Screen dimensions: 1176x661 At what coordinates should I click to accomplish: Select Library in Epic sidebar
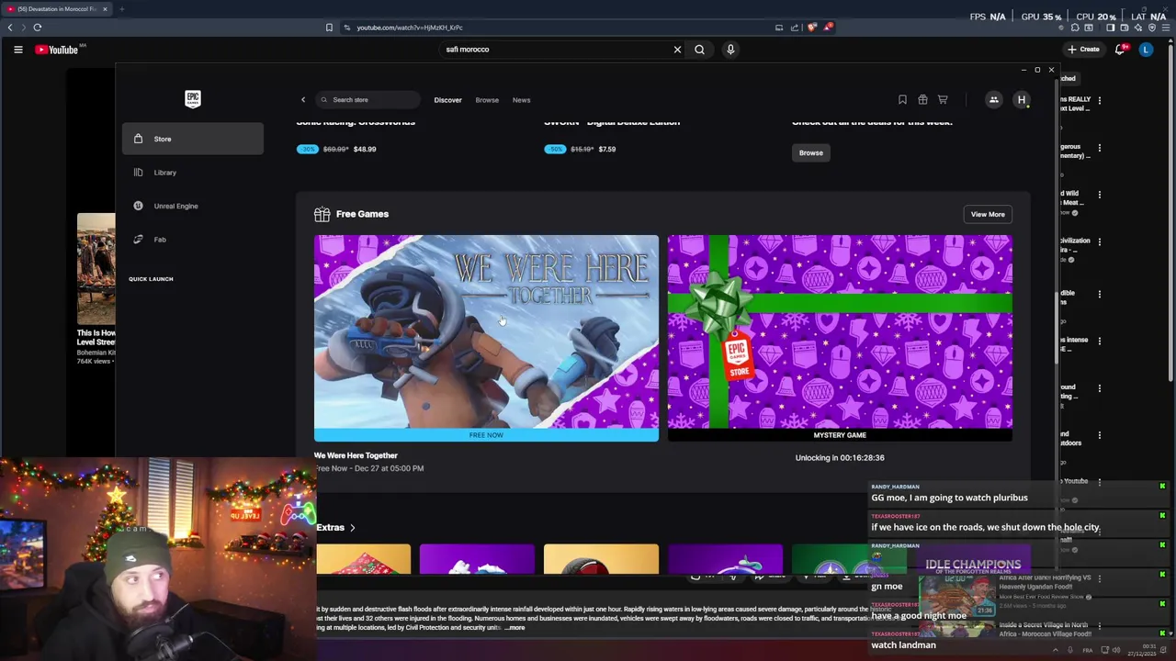click(x=193, y=173)
